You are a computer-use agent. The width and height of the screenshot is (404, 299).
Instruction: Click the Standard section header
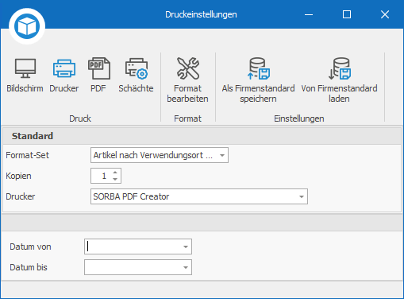[202, 136]
